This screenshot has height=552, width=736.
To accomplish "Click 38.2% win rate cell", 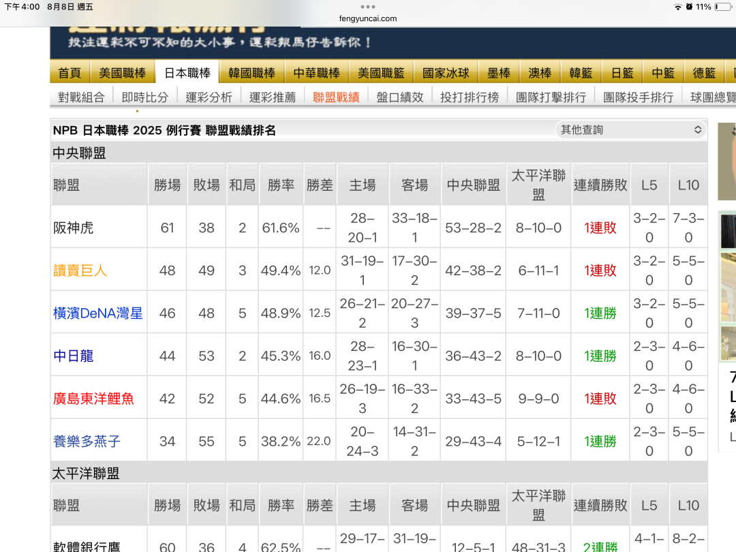I will [281, 441].
